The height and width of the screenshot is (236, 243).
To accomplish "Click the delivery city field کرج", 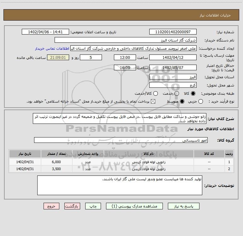I will [x=173, y=85].
